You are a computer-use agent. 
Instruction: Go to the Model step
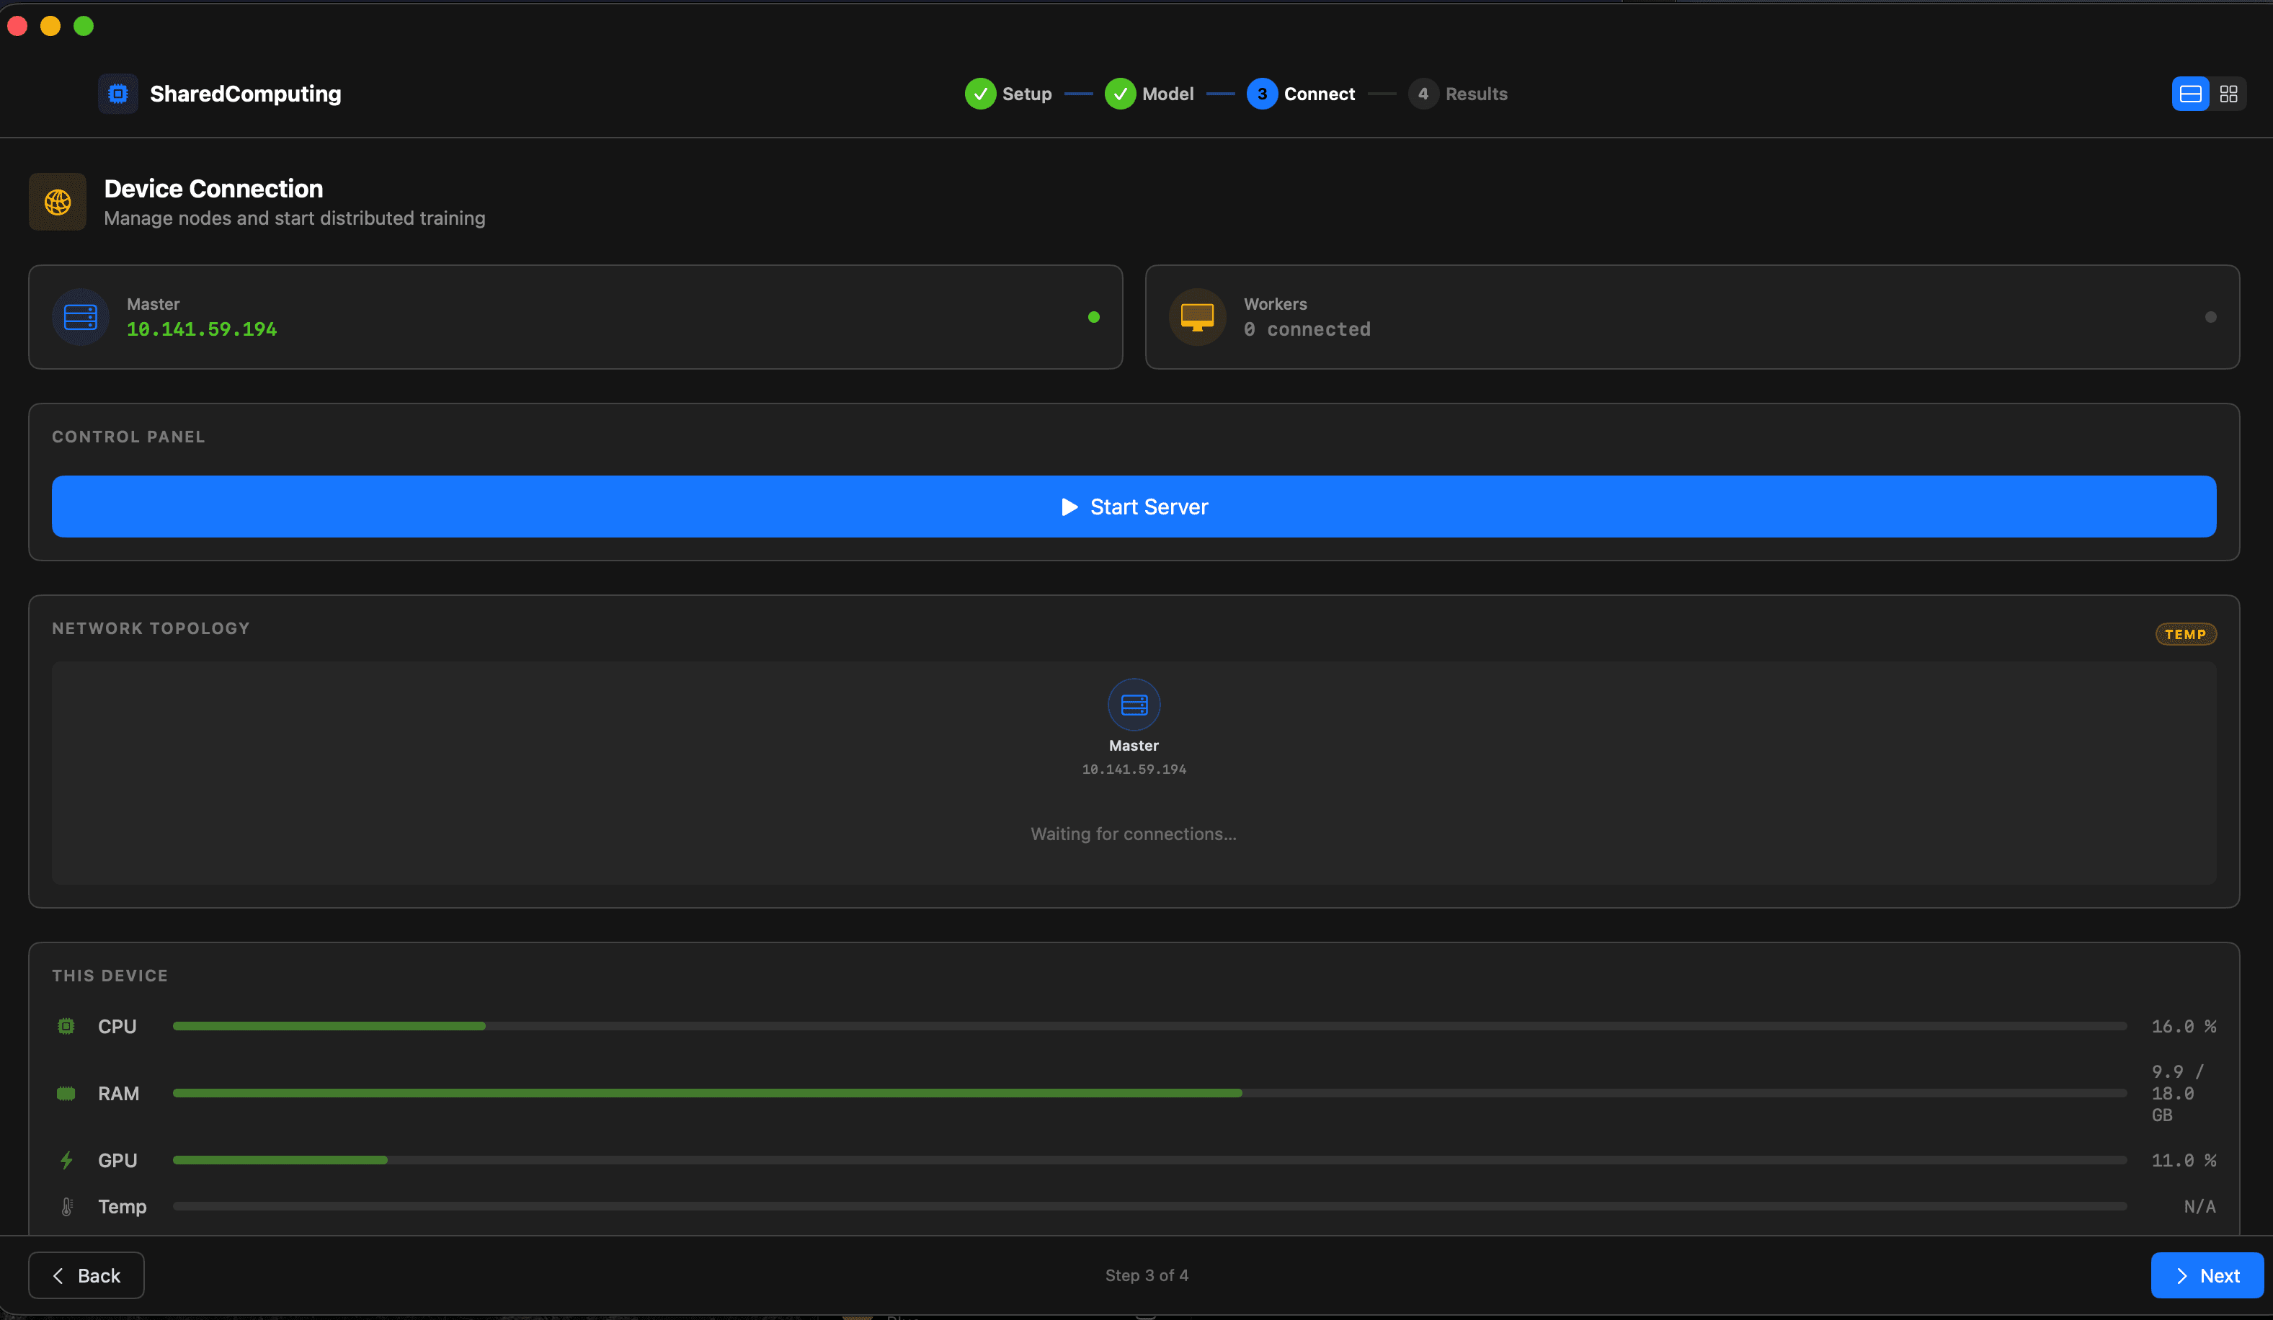(x=1168, y=94)
